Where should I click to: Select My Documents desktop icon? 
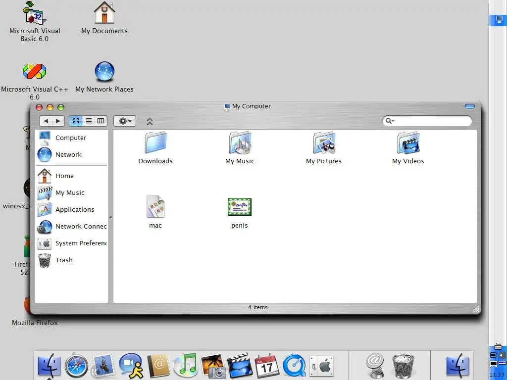104,18
